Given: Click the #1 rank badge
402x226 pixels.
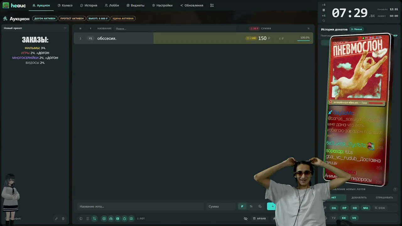Looking at the screenshot, I should tap(90, 38).
